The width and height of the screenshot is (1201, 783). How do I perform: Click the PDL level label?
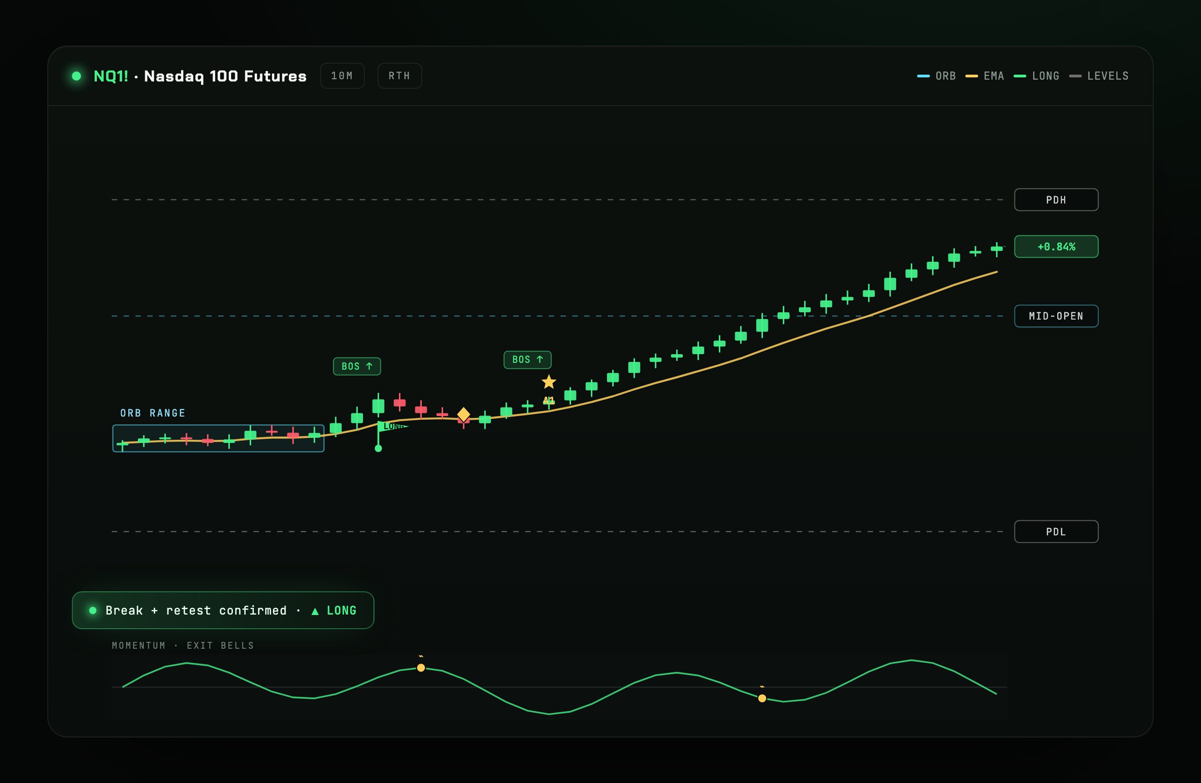coord(1056,532)
